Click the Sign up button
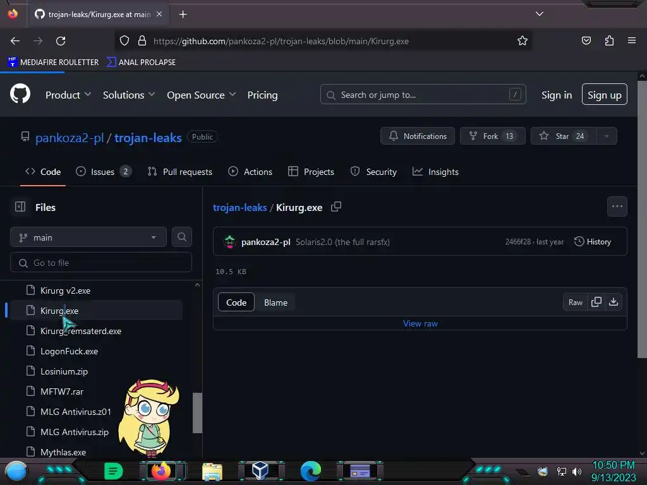Screen dimensions: 647x485 (x=605, y=95)
